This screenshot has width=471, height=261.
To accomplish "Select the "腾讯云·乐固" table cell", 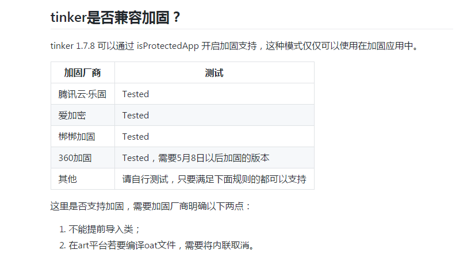I will coord(83,94).
